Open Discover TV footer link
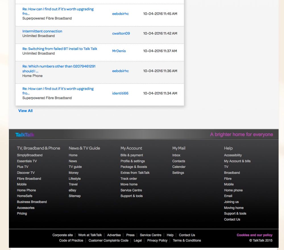The image size is (284, 250). (x=26, y=173)
